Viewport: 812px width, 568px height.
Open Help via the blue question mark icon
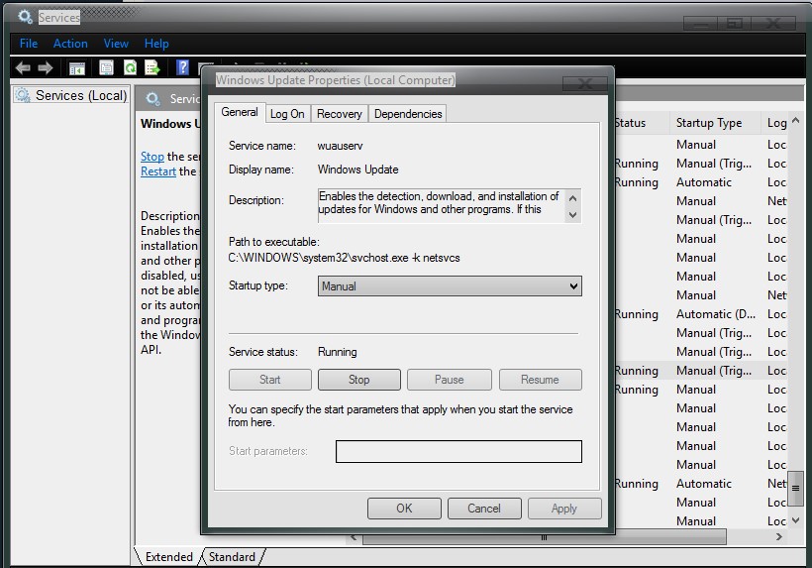182,68
